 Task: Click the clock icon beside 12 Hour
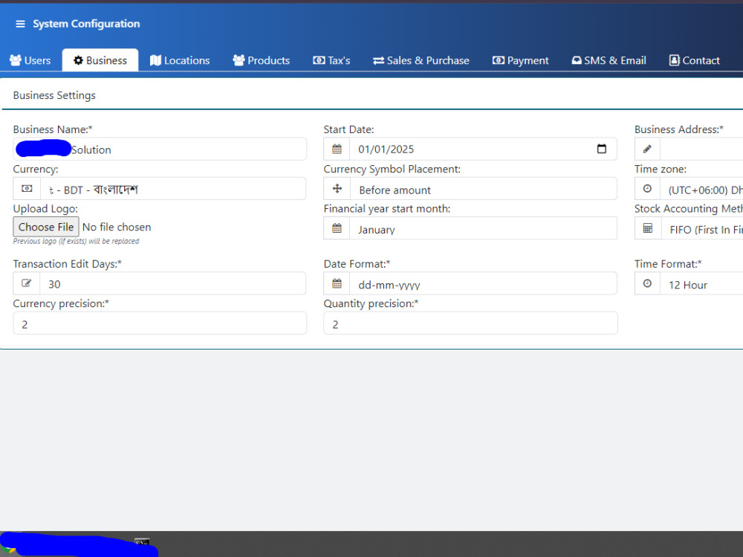click(x=647, y=284)
